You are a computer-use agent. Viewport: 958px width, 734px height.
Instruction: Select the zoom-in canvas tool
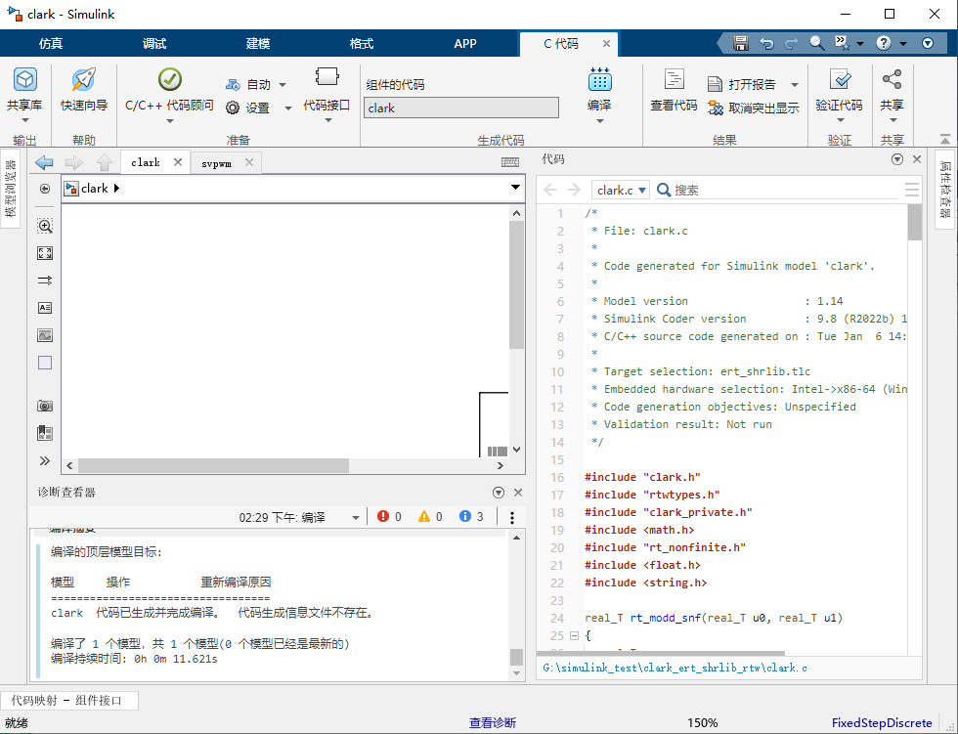click(x=45, y=226)
